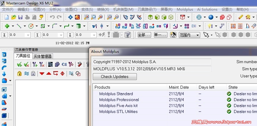Click the yellow light bulb icon
The width and height of the screenshot is (257, 126).
(210, 26)
